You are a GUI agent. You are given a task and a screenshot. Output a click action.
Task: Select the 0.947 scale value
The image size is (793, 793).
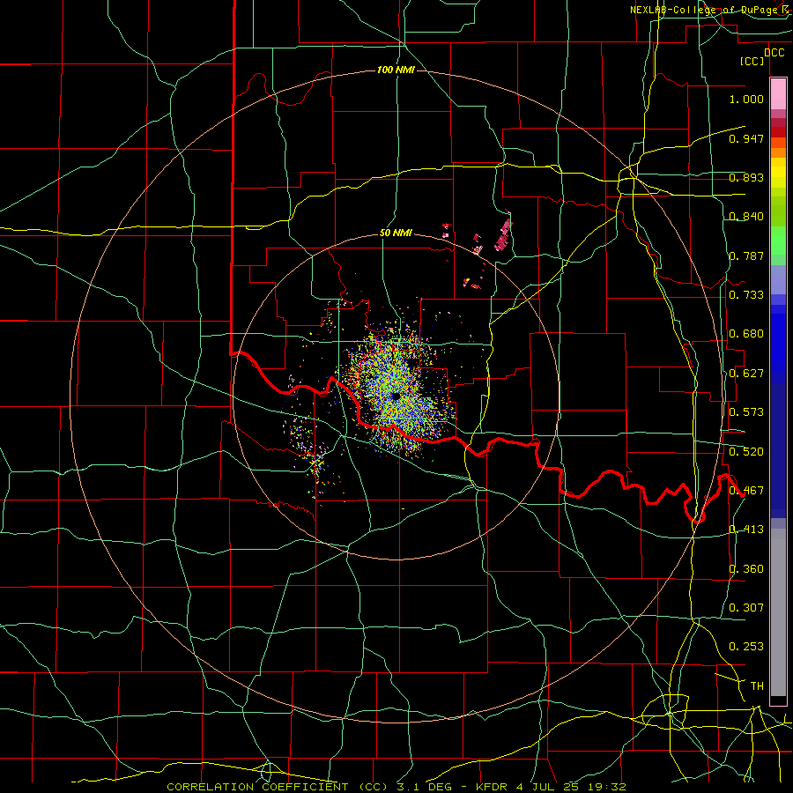click(746, 138)
